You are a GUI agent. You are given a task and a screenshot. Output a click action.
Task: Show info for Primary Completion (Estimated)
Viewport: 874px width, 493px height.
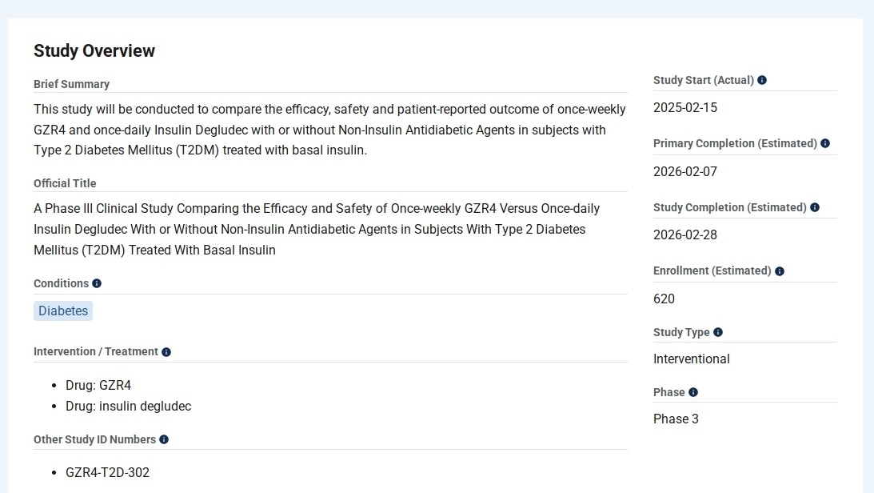pyautogui.click(x=825, y=143)
